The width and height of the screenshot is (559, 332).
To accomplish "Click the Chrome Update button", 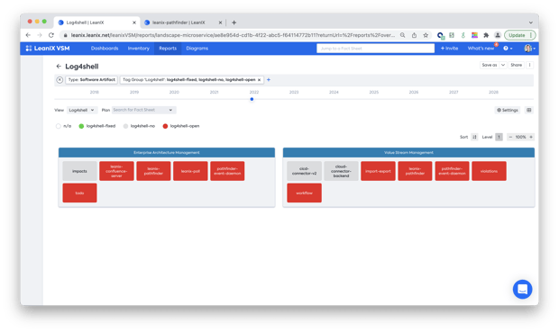I will (x=519, y=35).
